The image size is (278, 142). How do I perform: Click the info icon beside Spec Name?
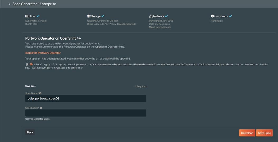[x=40, y=93]
